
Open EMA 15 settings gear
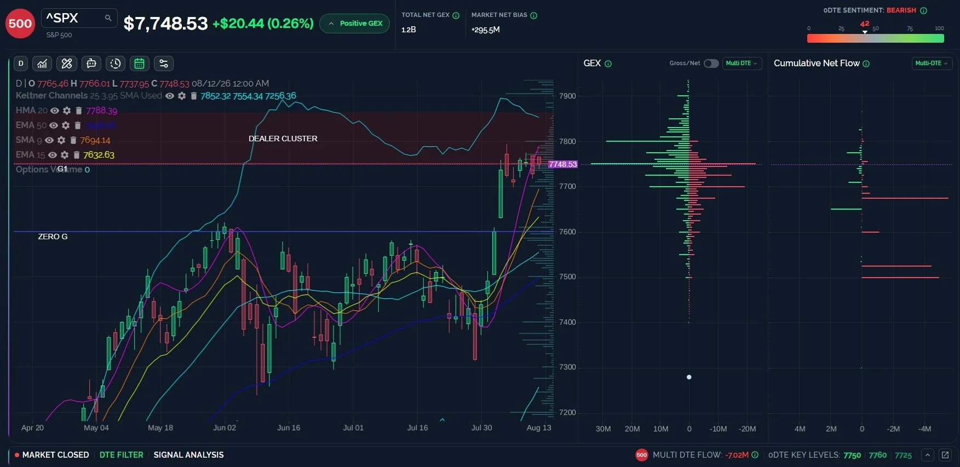[x=65, y=155]
